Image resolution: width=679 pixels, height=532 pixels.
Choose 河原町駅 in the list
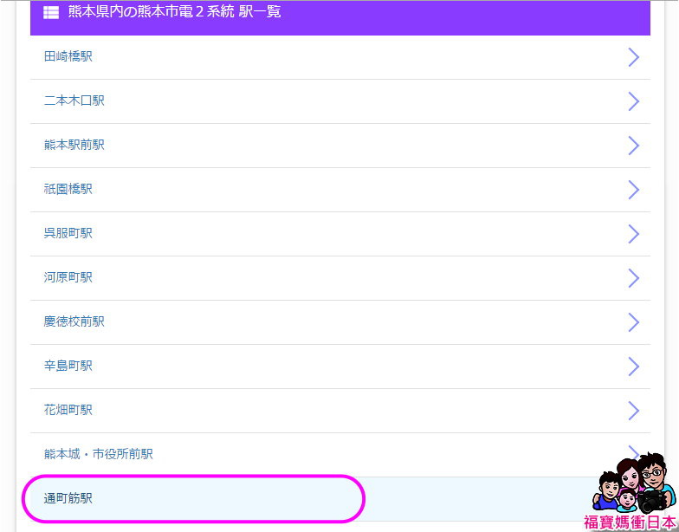click(x=339, y=277)
